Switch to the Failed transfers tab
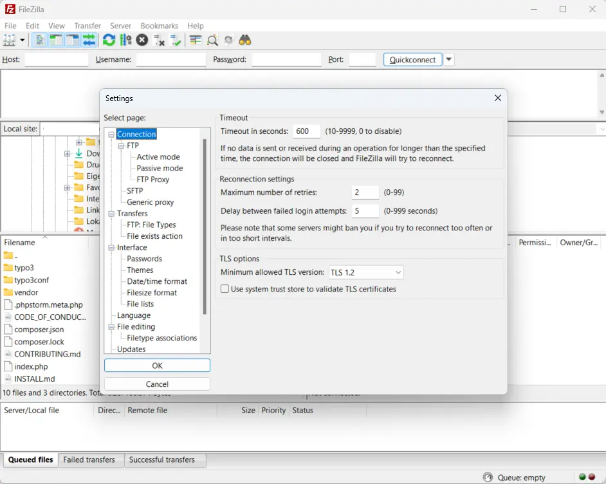This screenshot has width=606, height=484. [90, 460]
